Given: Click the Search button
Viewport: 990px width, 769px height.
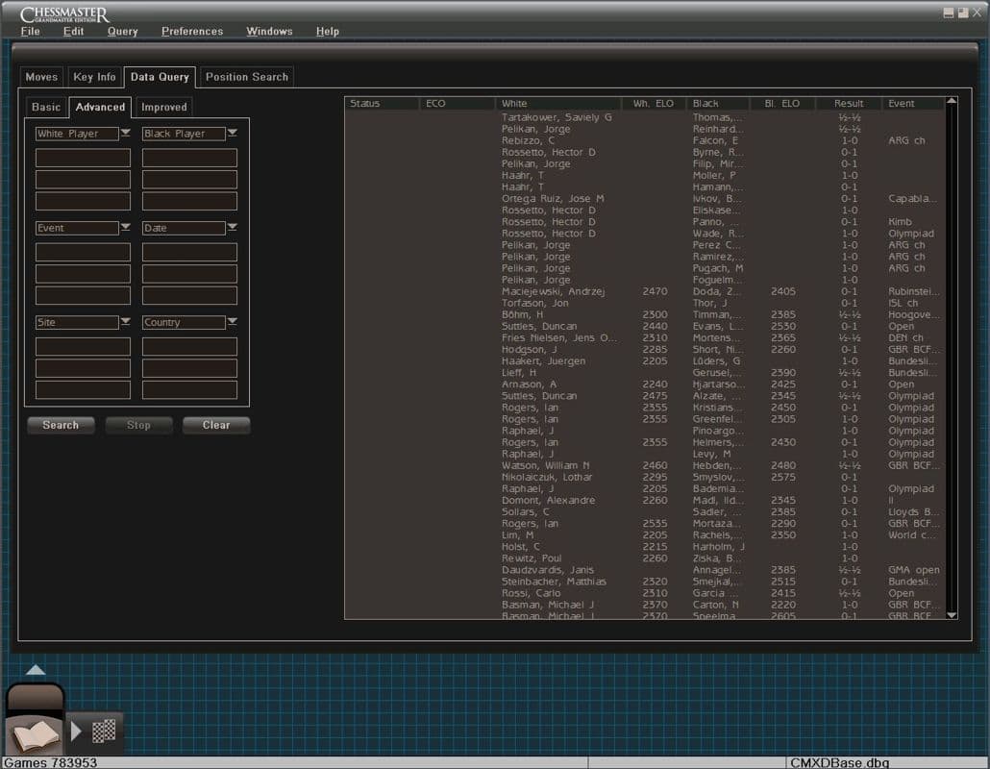Looking at the screenshot, I should coord(61,425).
